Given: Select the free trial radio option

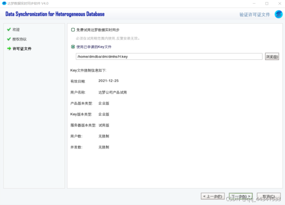Looking at the screenshot, I should click(73, 30).
